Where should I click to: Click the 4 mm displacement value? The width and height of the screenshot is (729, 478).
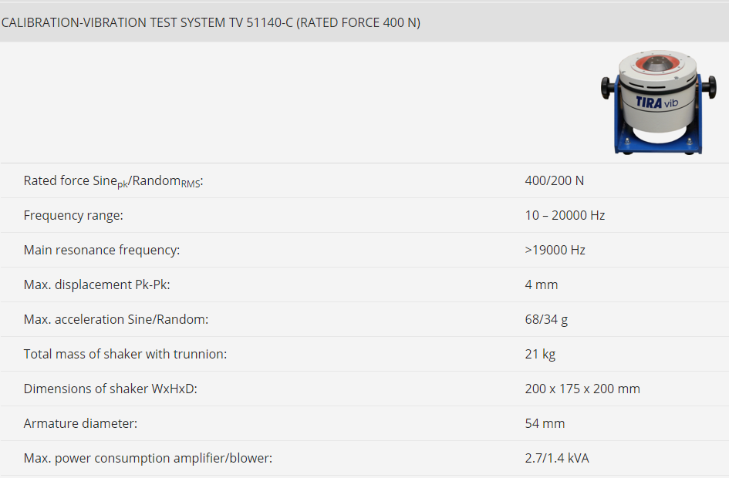[x=542, y=284]
